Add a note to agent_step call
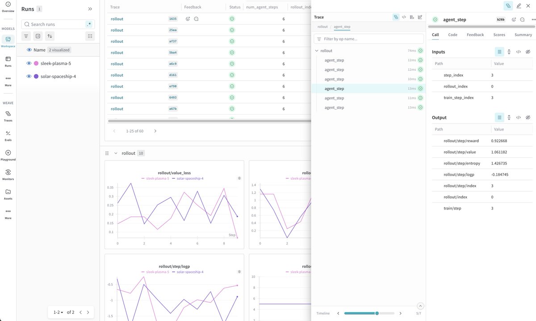 (522, 20)
